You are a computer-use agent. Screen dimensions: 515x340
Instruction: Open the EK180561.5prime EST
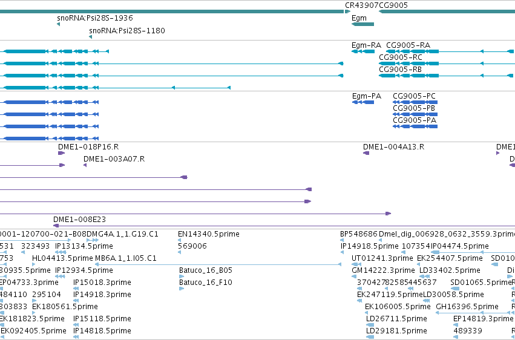point(33,313)
